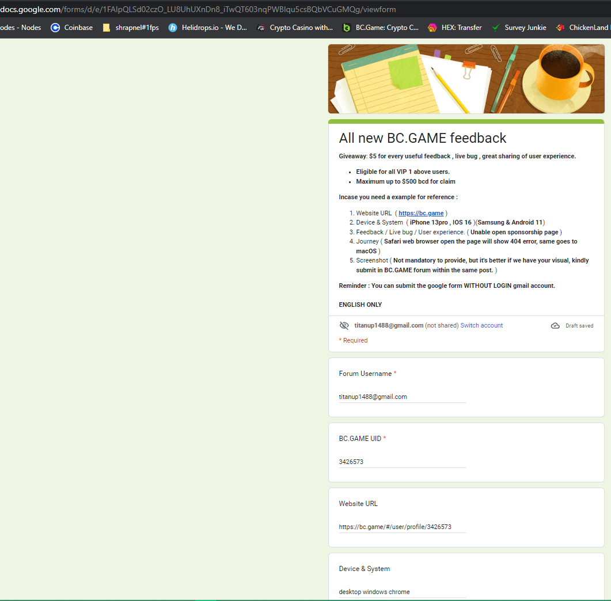Screen dimensions: 611x601
Task: Click the crossed-out eye not-shared icon
Action: pos(344,325)
